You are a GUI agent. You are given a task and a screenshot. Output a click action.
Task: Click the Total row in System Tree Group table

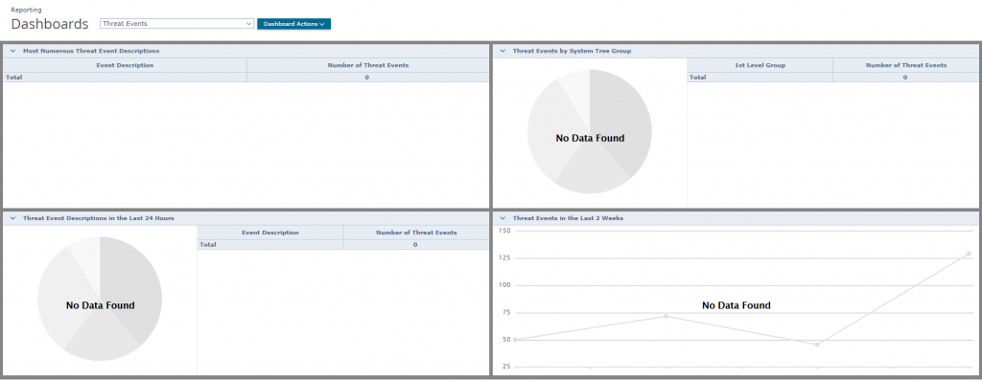pos(833,78)
